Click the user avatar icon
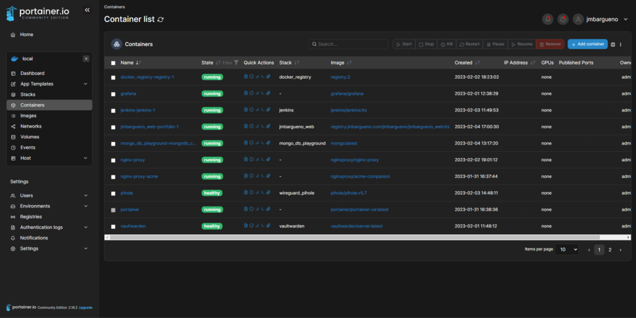The width and height of the screenshot is (636, 318). coord(578,19)
